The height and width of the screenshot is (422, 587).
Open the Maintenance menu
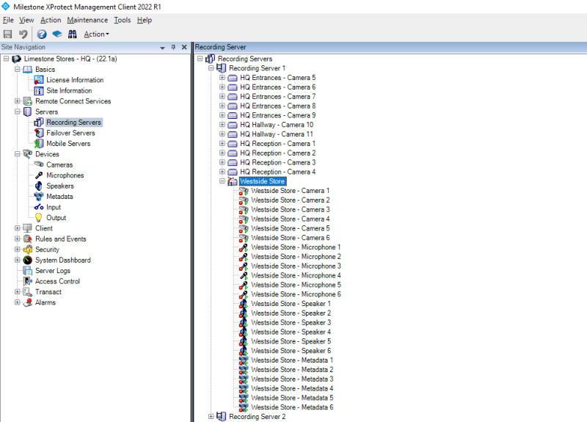tap(87, 20)
